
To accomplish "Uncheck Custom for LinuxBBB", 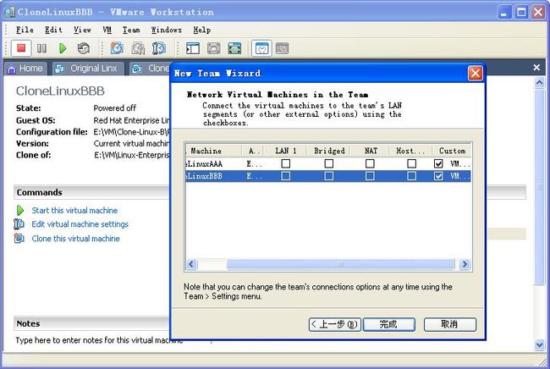I will pyautogui.click(x=438, y=176).
